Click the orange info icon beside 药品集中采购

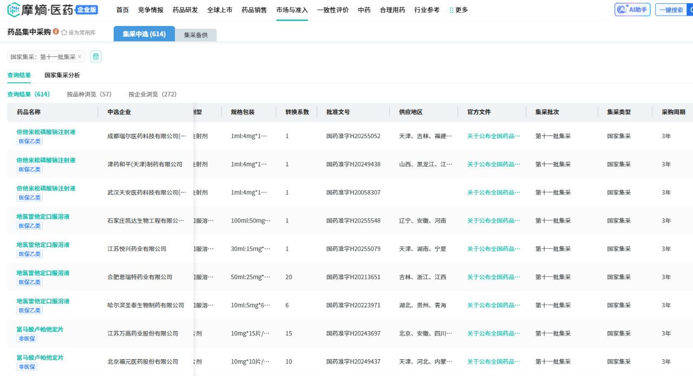(x=56, y=32)
